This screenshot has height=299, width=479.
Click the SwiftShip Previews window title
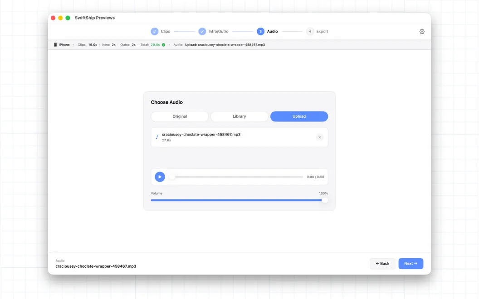95,18
